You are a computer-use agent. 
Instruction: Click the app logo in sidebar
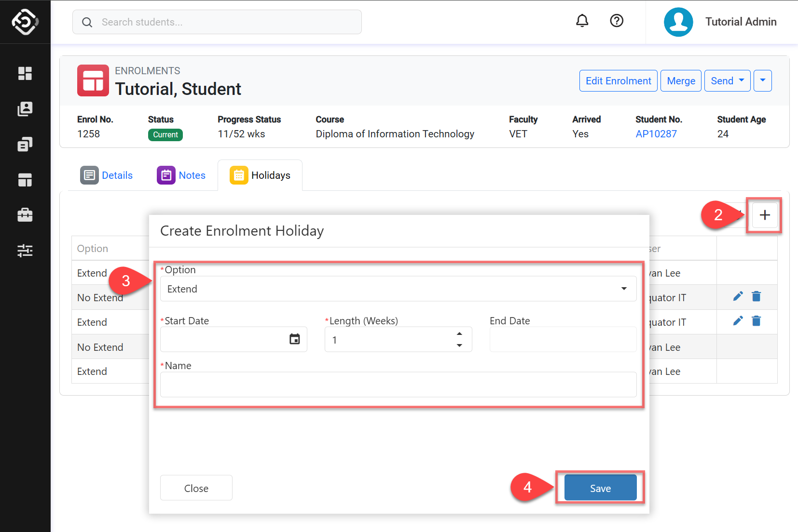tap(25, 22)
